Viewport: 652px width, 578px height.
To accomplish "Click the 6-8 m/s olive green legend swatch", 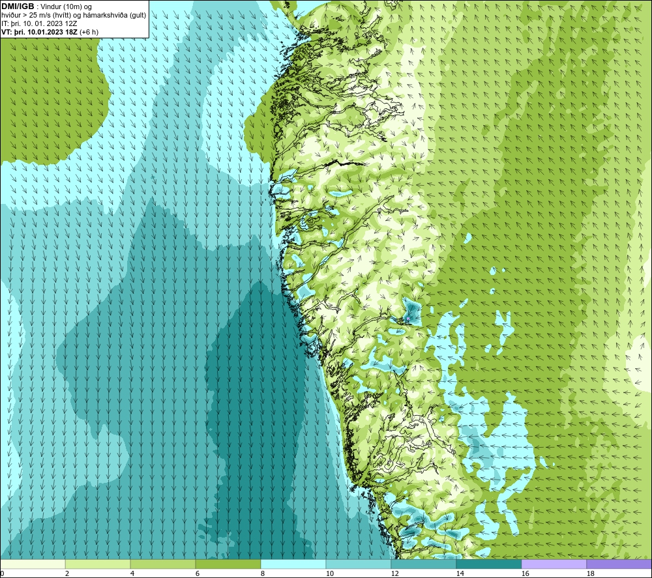I will coord(228,564).
